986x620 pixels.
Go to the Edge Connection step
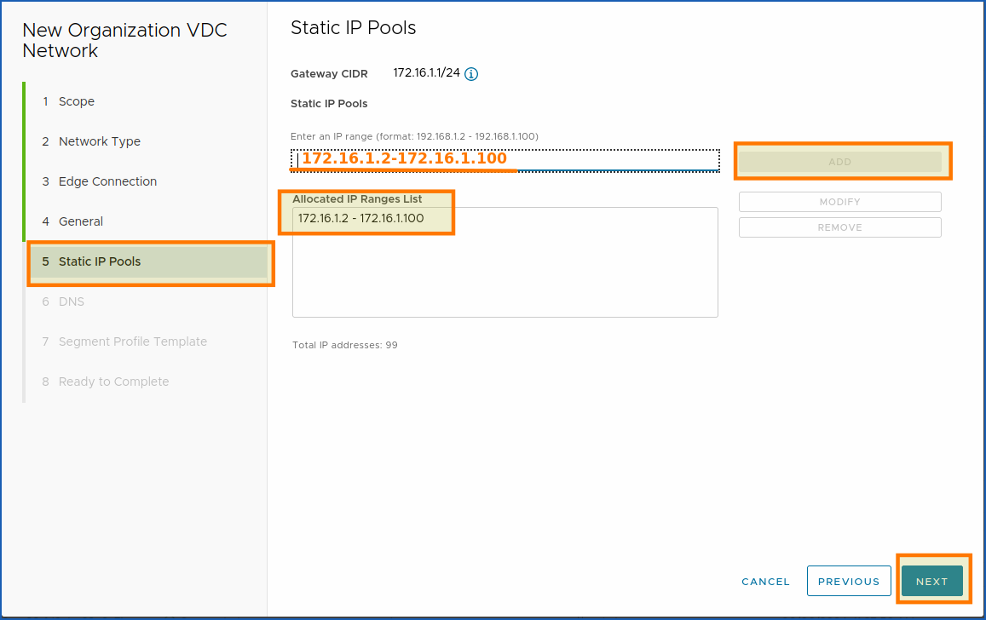pos(107,181)
